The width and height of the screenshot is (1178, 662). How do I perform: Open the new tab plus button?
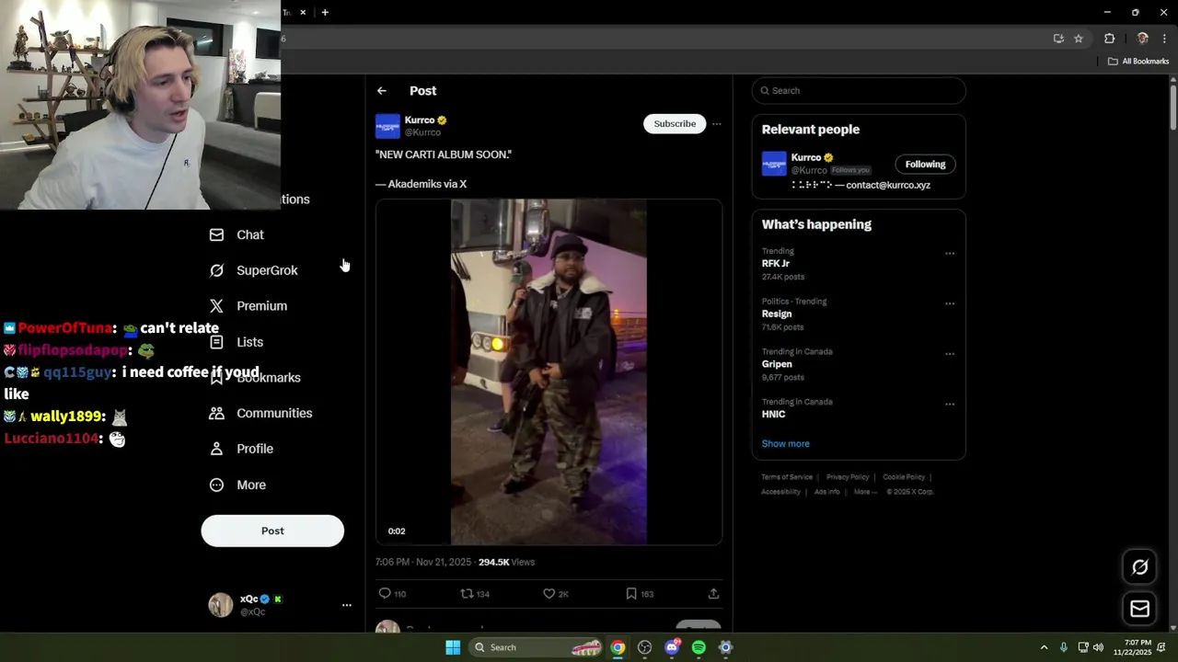click(325, 12)
